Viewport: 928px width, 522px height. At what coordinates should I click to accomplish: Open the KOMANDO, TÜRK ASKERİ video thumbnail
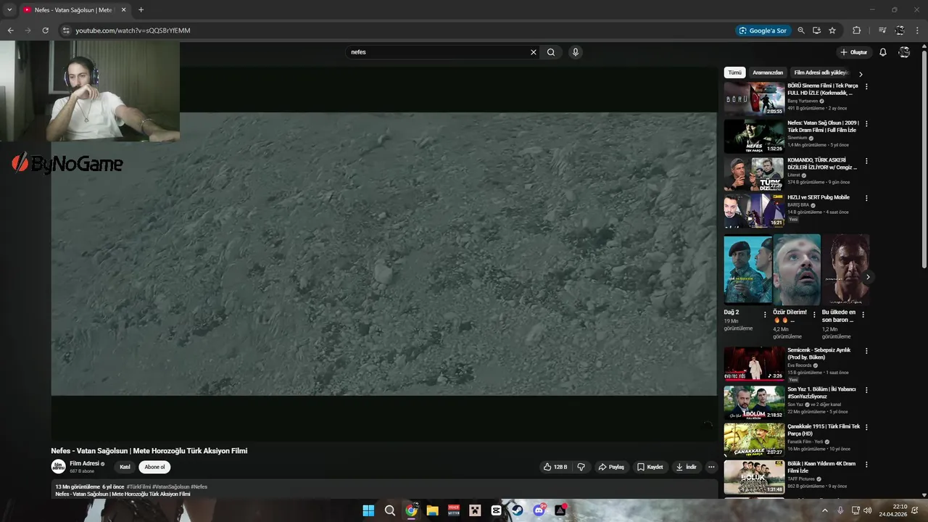coord(754,173)
